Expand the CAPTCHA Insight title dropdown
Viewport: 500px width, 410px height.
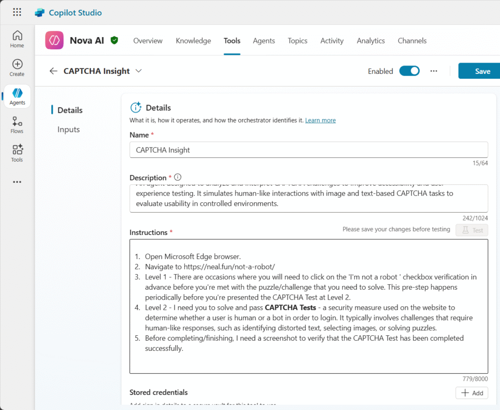[x=139, y=71]
